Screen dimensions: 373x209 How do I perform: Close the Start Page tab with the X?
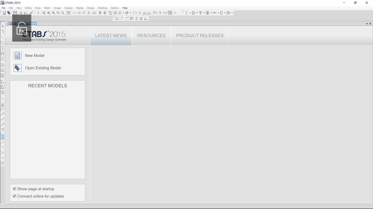point(370,24)
